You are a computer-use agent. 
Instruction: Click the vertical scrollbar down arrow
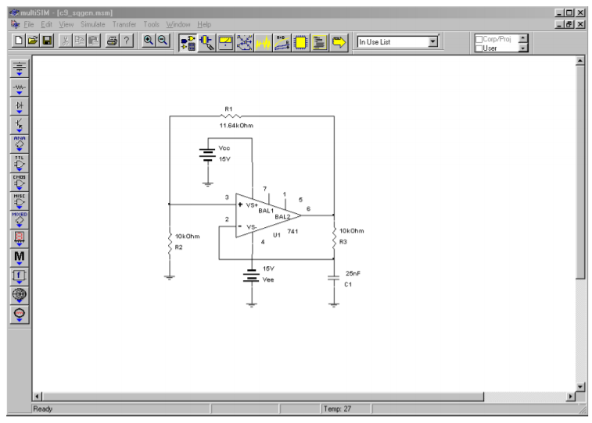coord(579,386)
